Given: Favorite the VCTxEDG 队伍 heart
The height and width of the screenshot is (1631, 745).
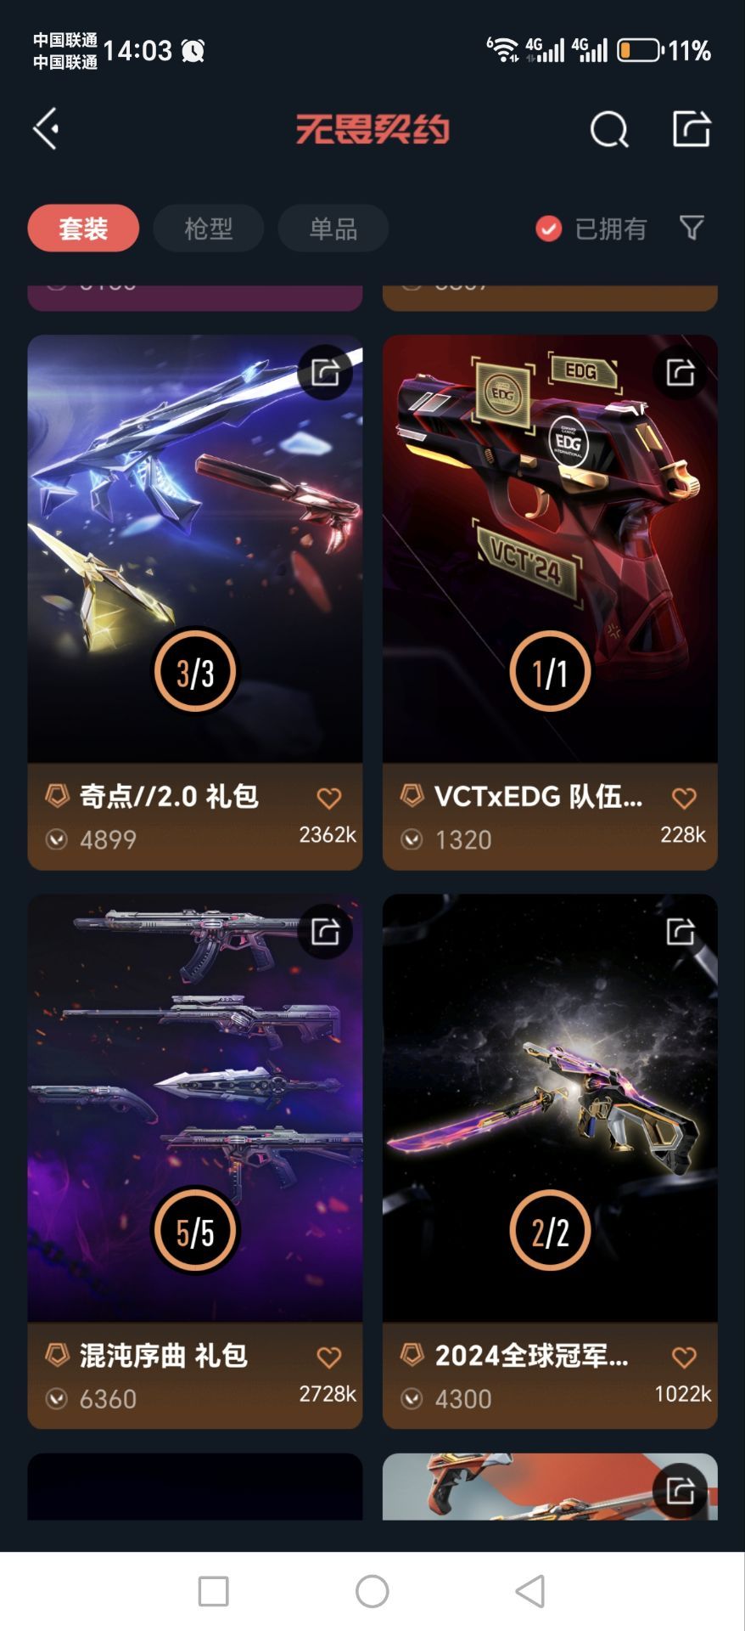Looking at the screenshot, I should pyautogui.click(x=684, y=798).
